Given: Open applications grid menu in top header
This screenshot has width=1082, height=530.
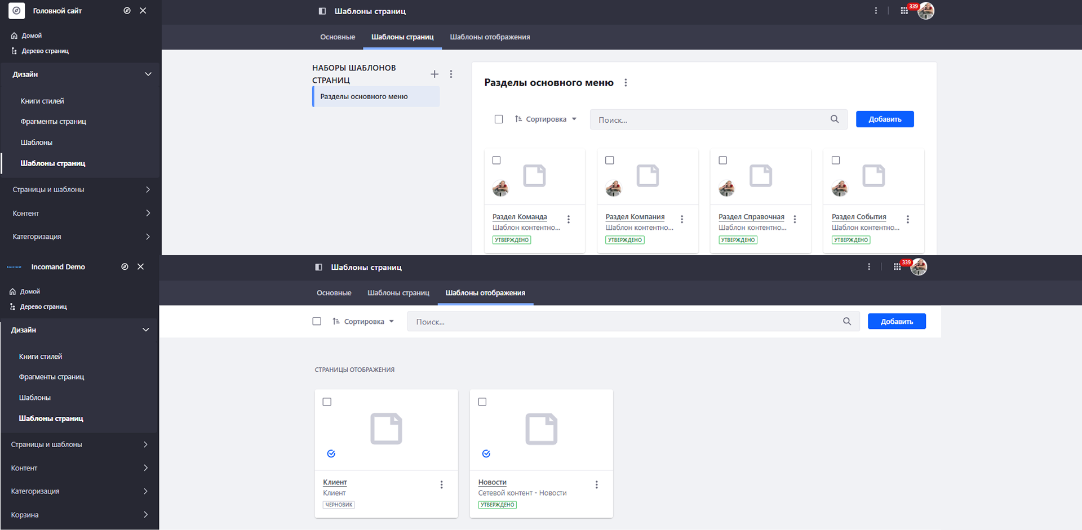Looking at the screenshot, I should 904,11.
